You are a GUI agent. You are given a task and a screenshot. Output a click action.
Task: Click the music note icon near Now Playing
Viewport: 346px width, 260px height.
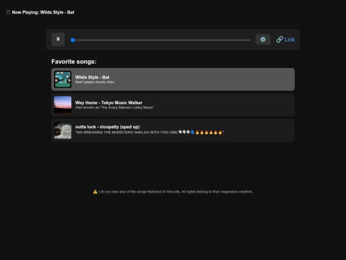(x=8, y=12)
